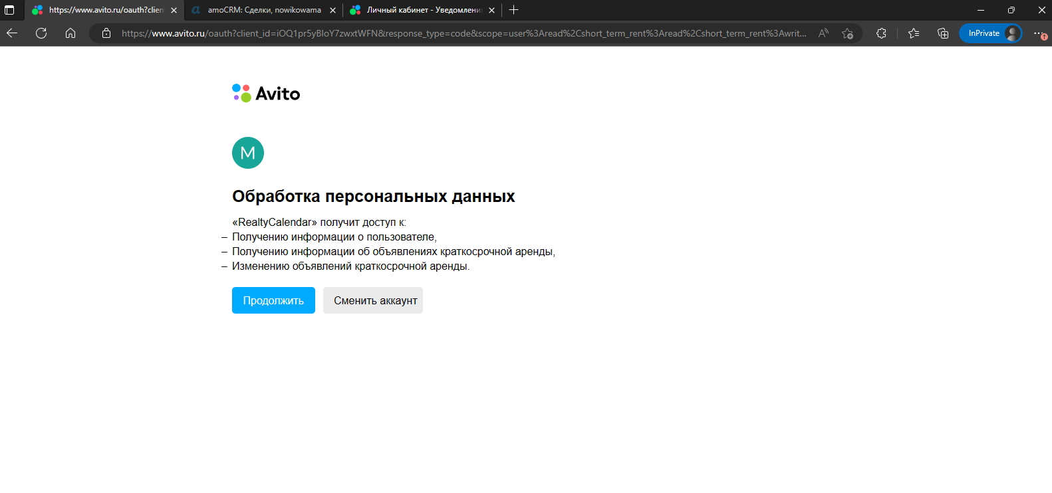The image size is (1052, 493).
Task: Click the line Получению информации о пользователе
Action: point(334,237)
